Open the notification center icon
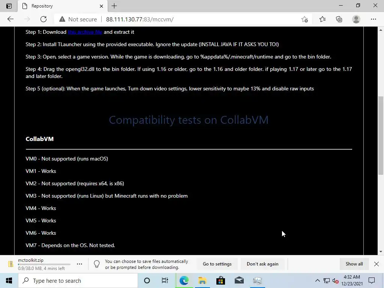 tap(372, 280)
